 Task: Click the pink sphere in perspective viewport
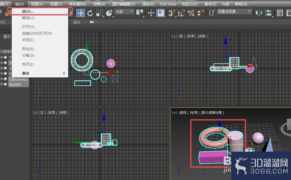pyautogui.click(x=258, y=138)
